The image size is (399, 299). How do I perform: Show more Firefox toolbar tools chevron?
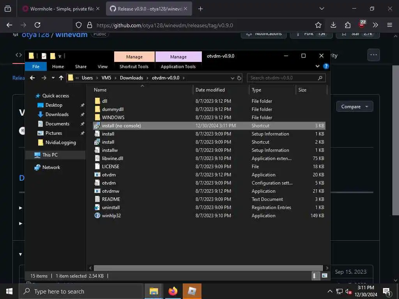pos(375,25)
